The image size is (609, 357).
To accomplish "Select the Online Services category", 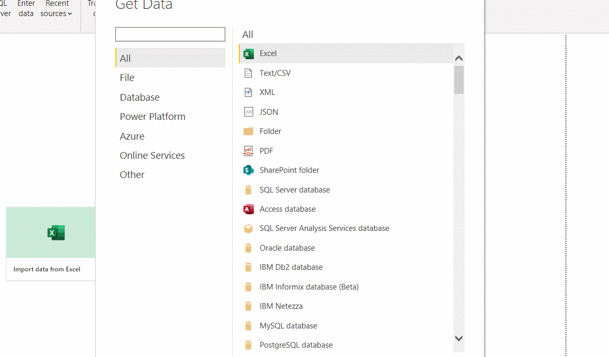I will (x=170, y=155).
